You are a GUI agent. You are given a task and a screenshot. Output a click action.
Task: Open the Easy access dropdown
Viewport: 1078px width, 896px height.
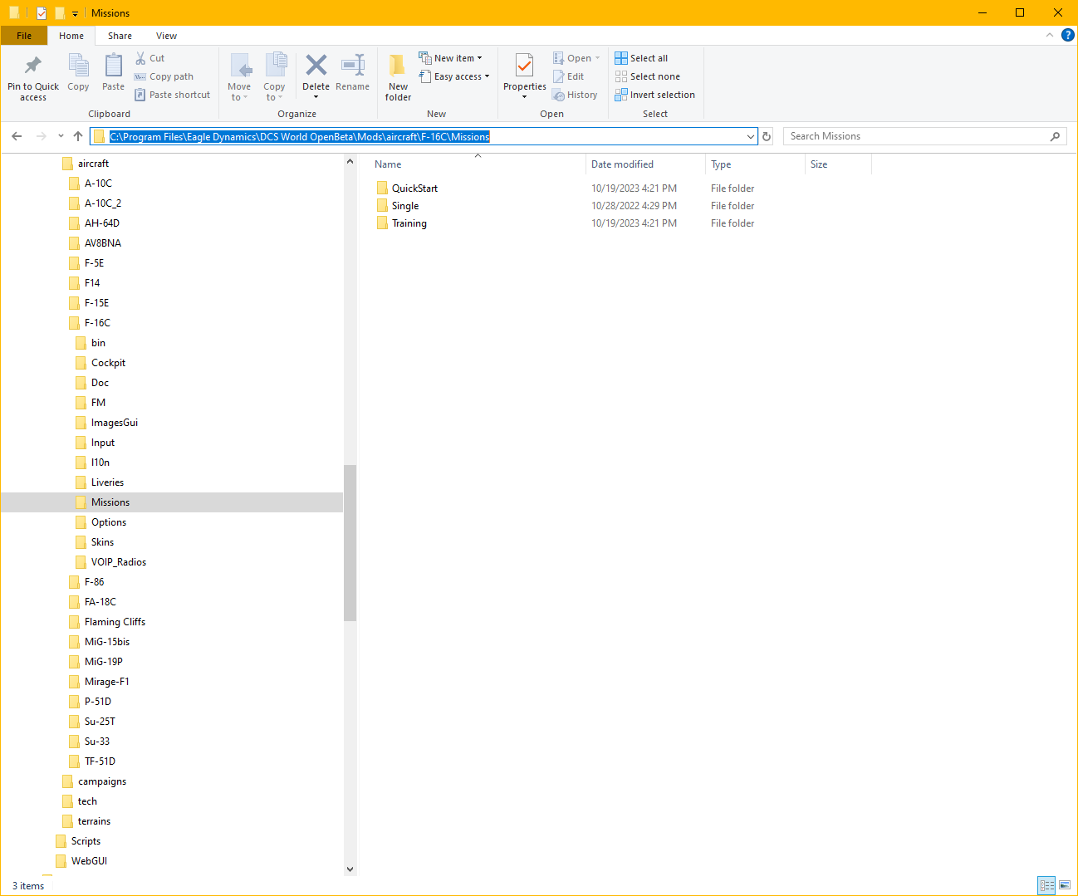click(x=453, y=76)
